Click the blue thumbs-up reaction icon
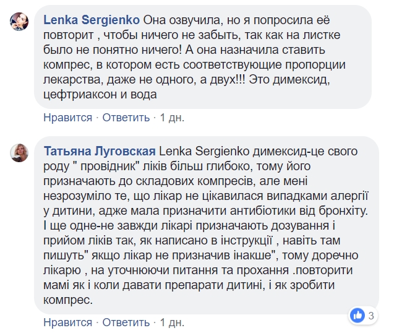Screen dimensions: 402x333 [357, 316]
